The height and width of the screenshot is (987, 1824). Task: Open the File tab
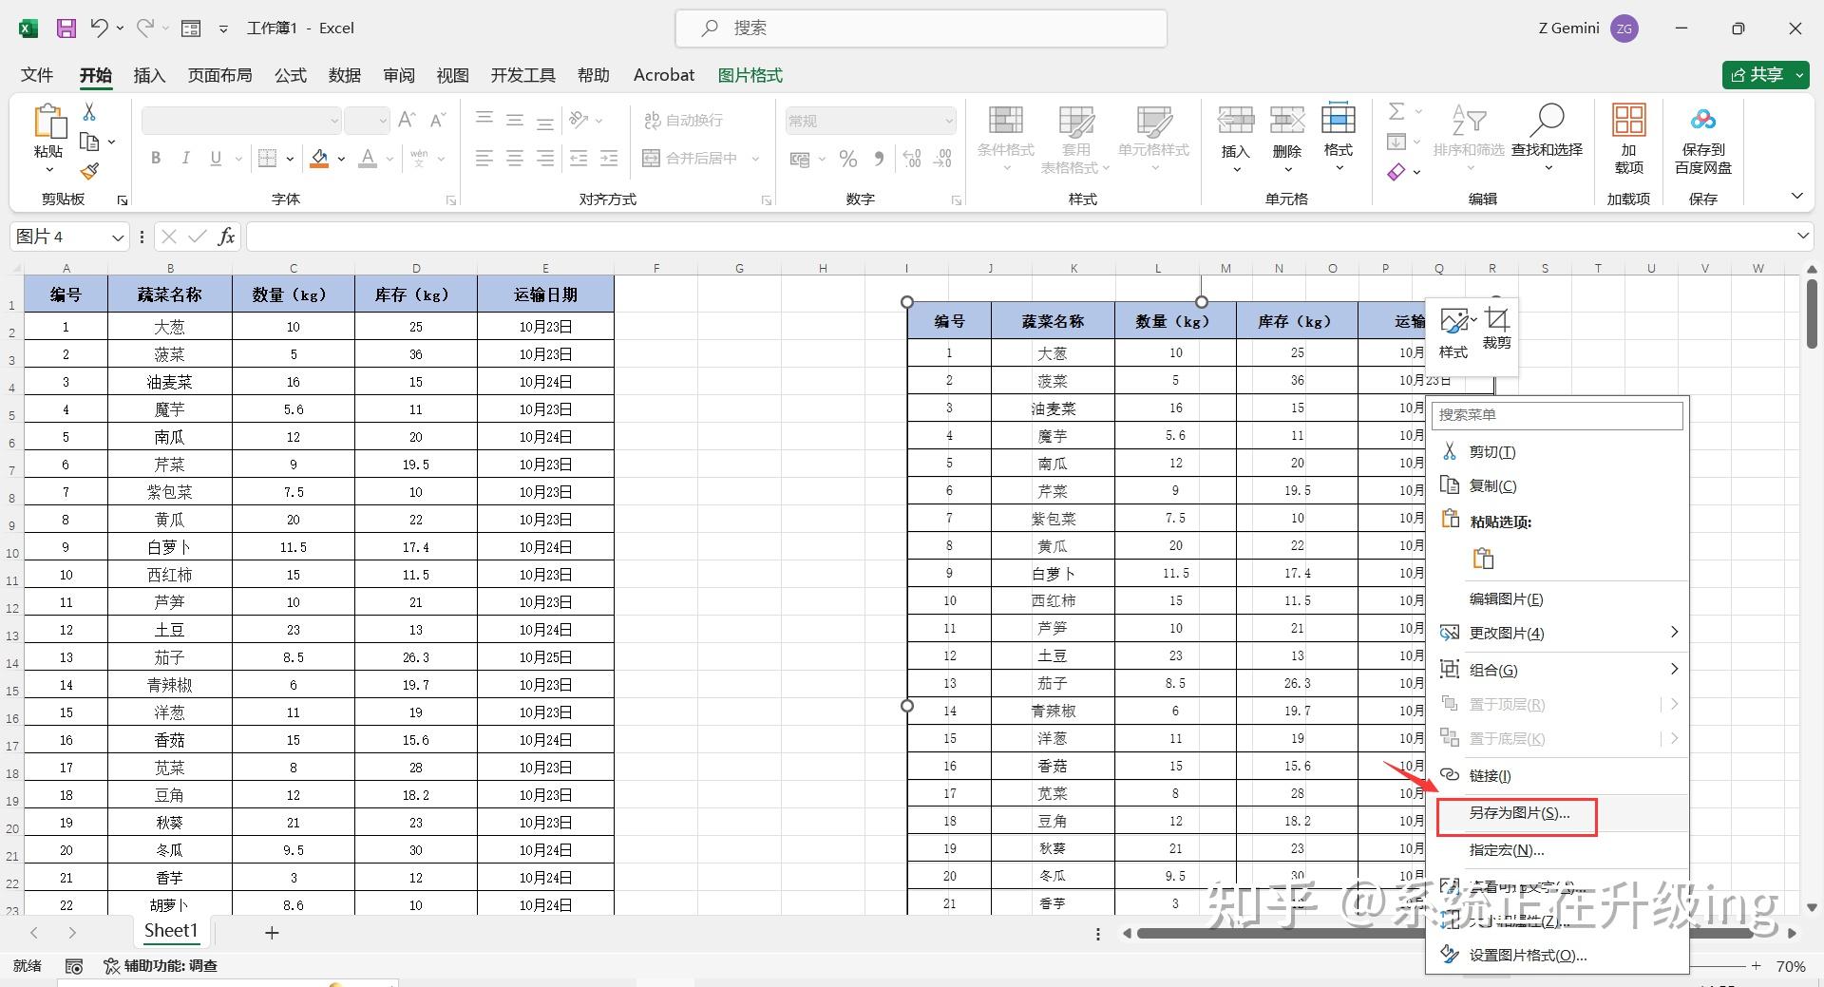[x=37, y=75]
